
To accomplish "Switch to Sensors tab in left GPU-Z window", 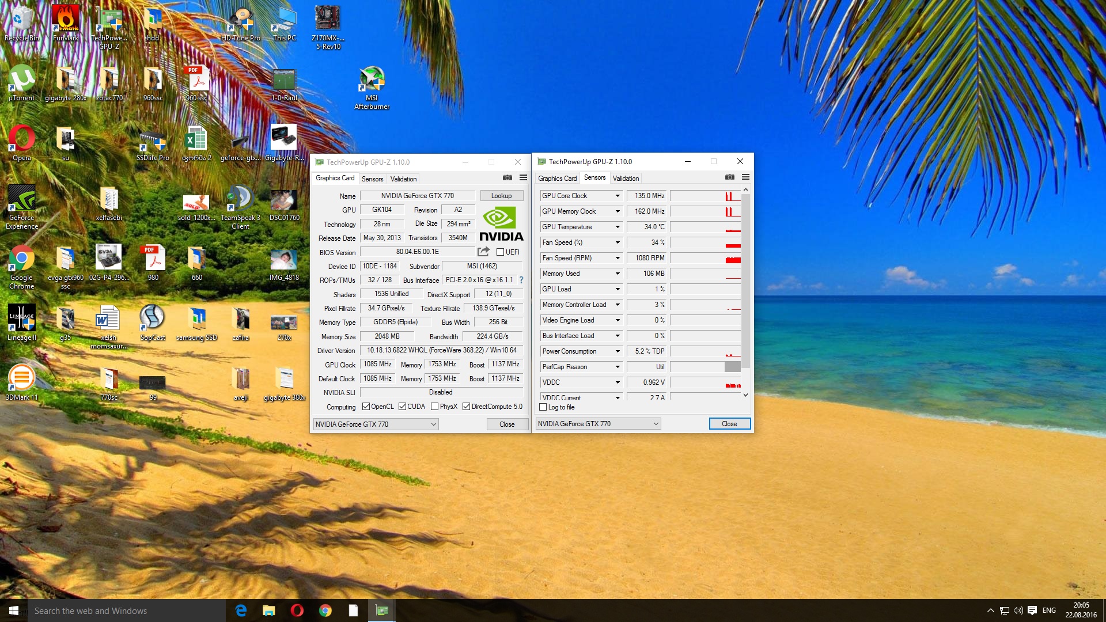I will pyautogui.click(x=372, y=179).
